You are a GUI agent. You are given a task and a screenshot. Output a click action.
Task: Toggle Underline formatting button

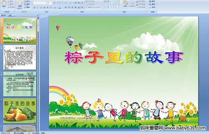[41, 8]
